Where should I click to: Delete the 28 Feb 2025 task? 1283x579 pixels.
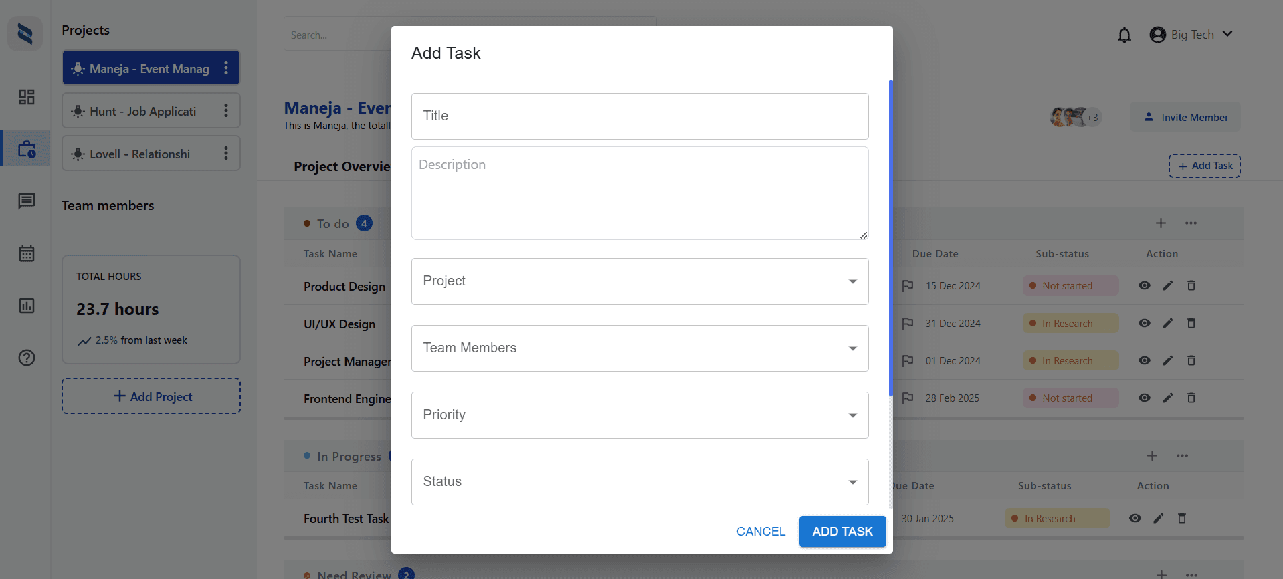point(1191,398)
